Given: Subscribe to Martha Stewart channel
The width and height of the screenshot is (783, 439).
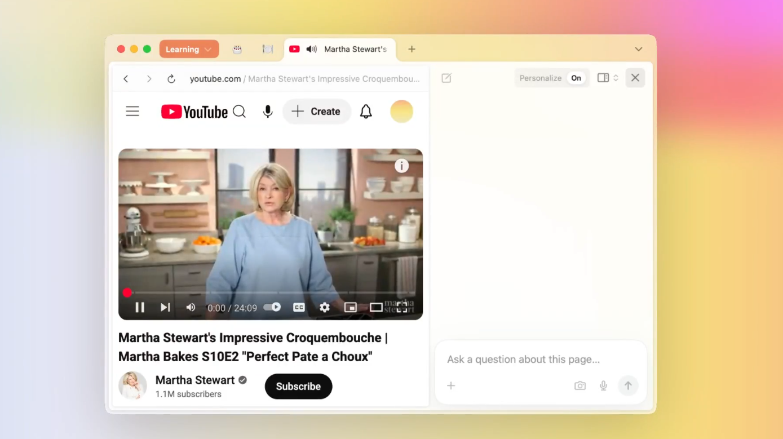Looking at the screenshot, I should tap(298, 387).
